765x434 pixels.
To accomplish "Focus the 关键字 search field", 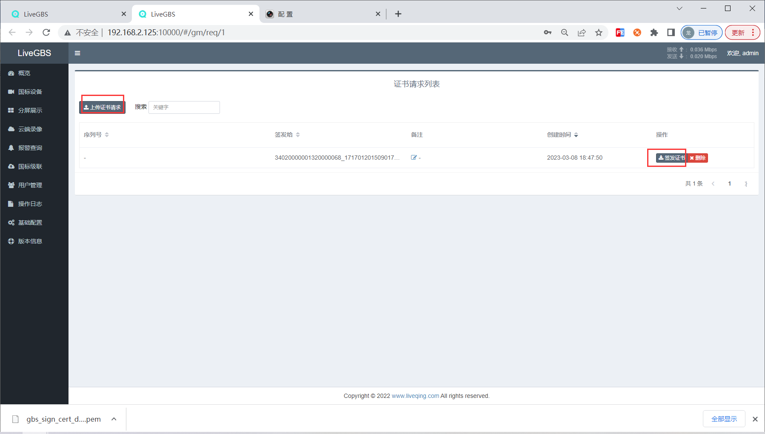I will coord(184,107).
